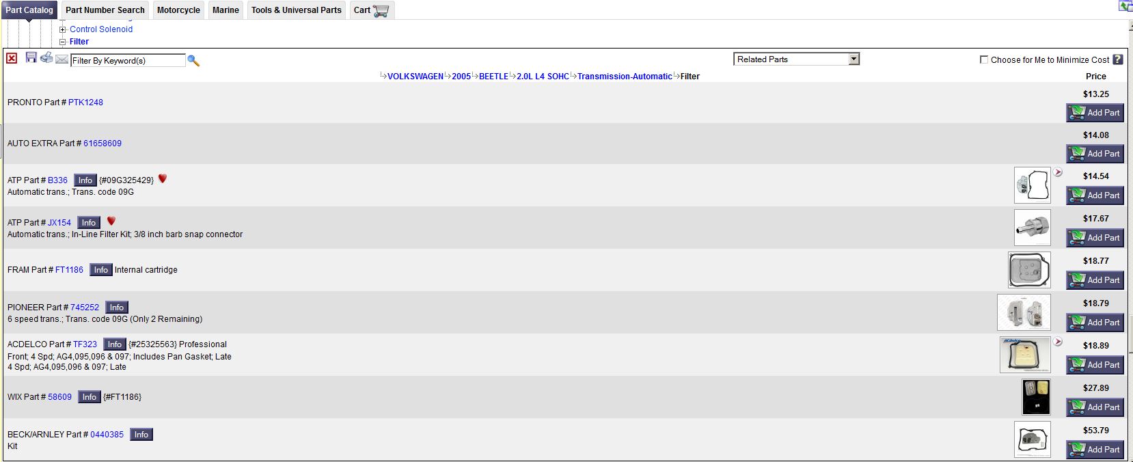This screenshot has height=462, width=1133.
Task: Open the more-images arrow for ATP B336
Action: (x=1058, y=172)
